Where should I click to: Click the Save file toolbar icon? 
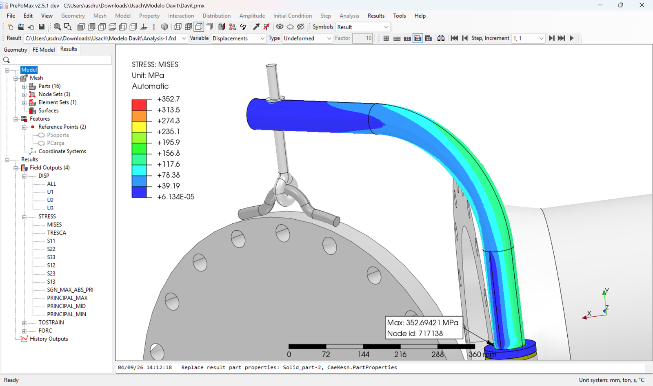pos(42,27)
